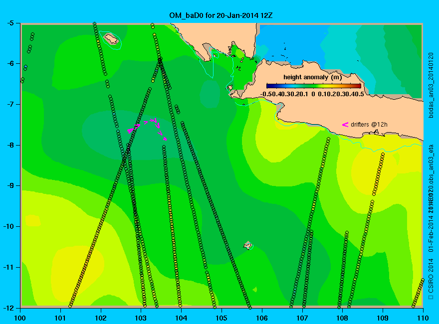Click the x-axis label '109'
This screenshot has height=324, width=439.
[x=383, y=318]
